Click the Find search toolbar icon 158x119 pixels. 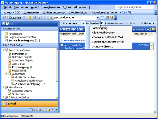tap(112, 18)
